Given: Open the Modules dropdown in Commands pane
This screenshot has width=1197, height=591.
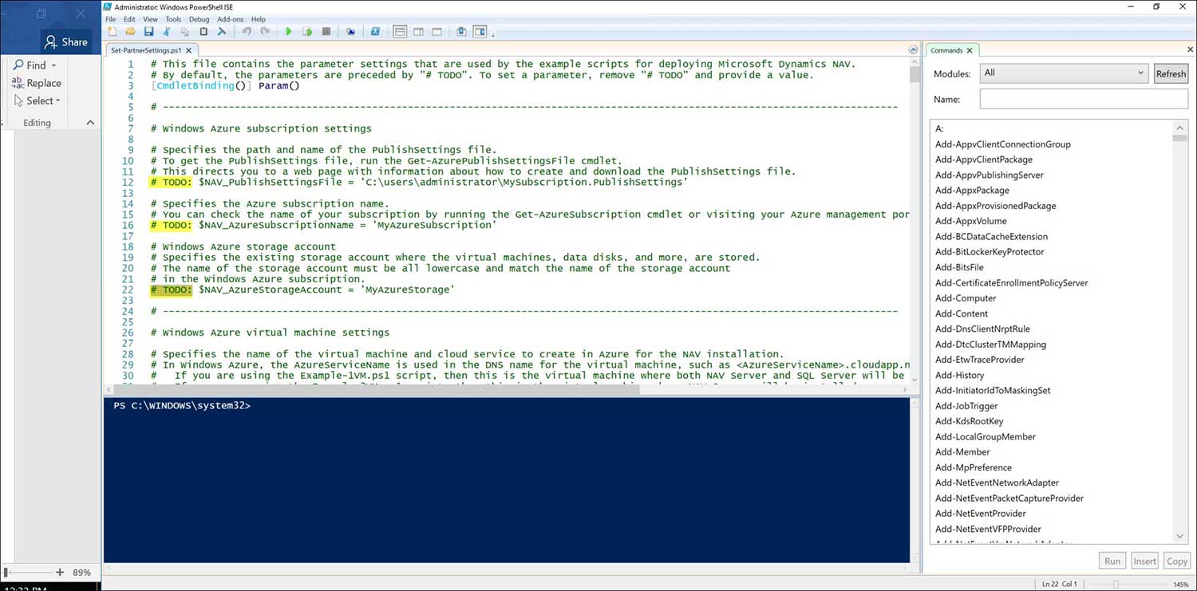Looking at the screenshot, I should (1140, 73).
